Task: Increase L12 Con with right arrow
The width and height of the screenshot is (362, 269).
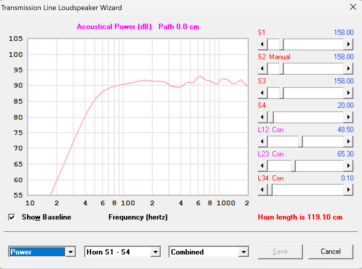Action: pos(349,142)
